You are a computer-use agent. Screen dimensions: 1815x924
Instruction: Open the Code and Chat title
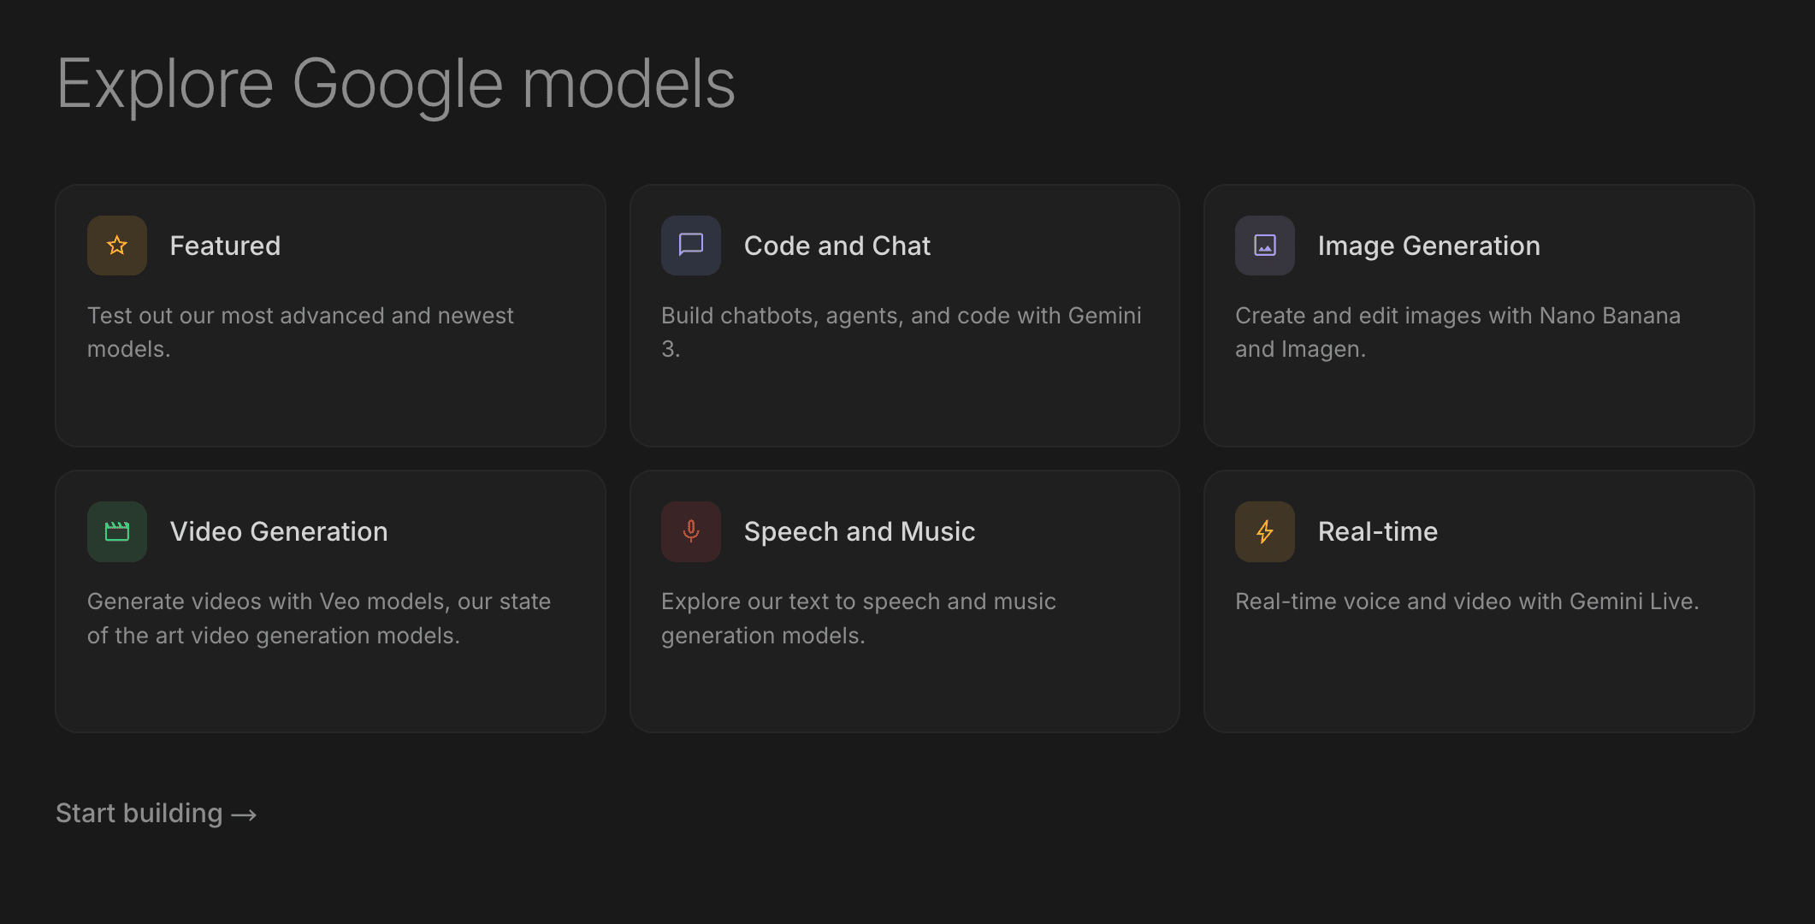(837, 246)
